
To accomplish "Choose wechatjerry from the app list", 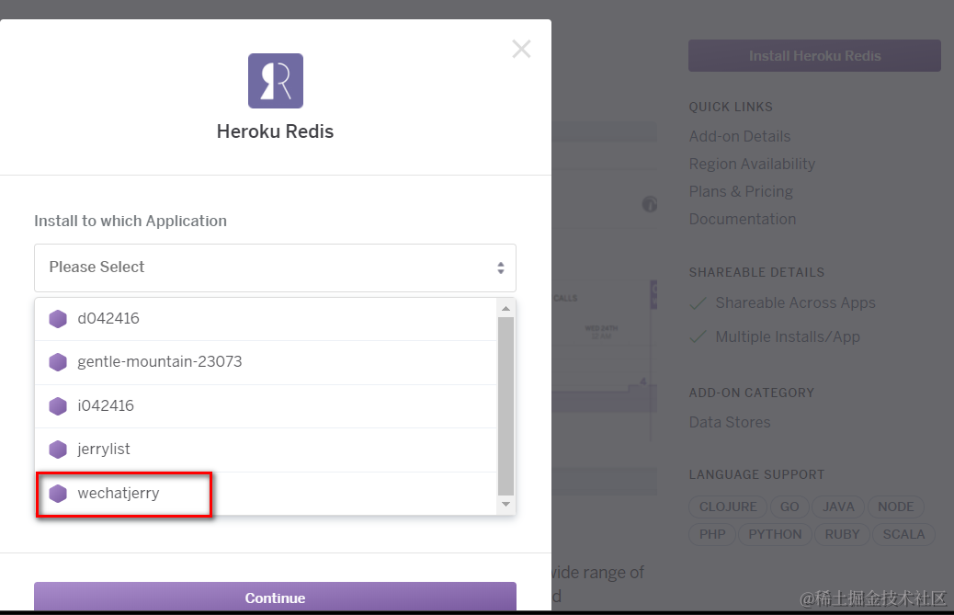I will pyautogui.click(x=266, y=494).
